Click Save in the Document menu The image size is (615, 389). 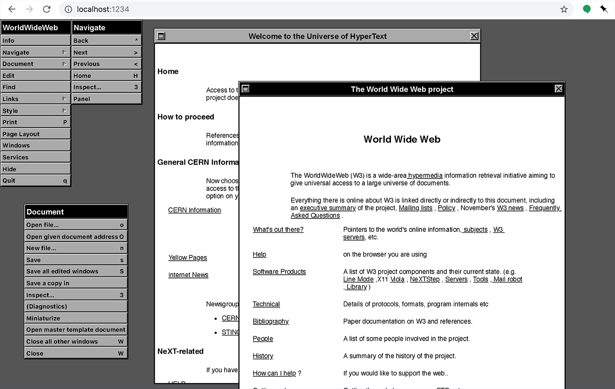tap(76, 260)
